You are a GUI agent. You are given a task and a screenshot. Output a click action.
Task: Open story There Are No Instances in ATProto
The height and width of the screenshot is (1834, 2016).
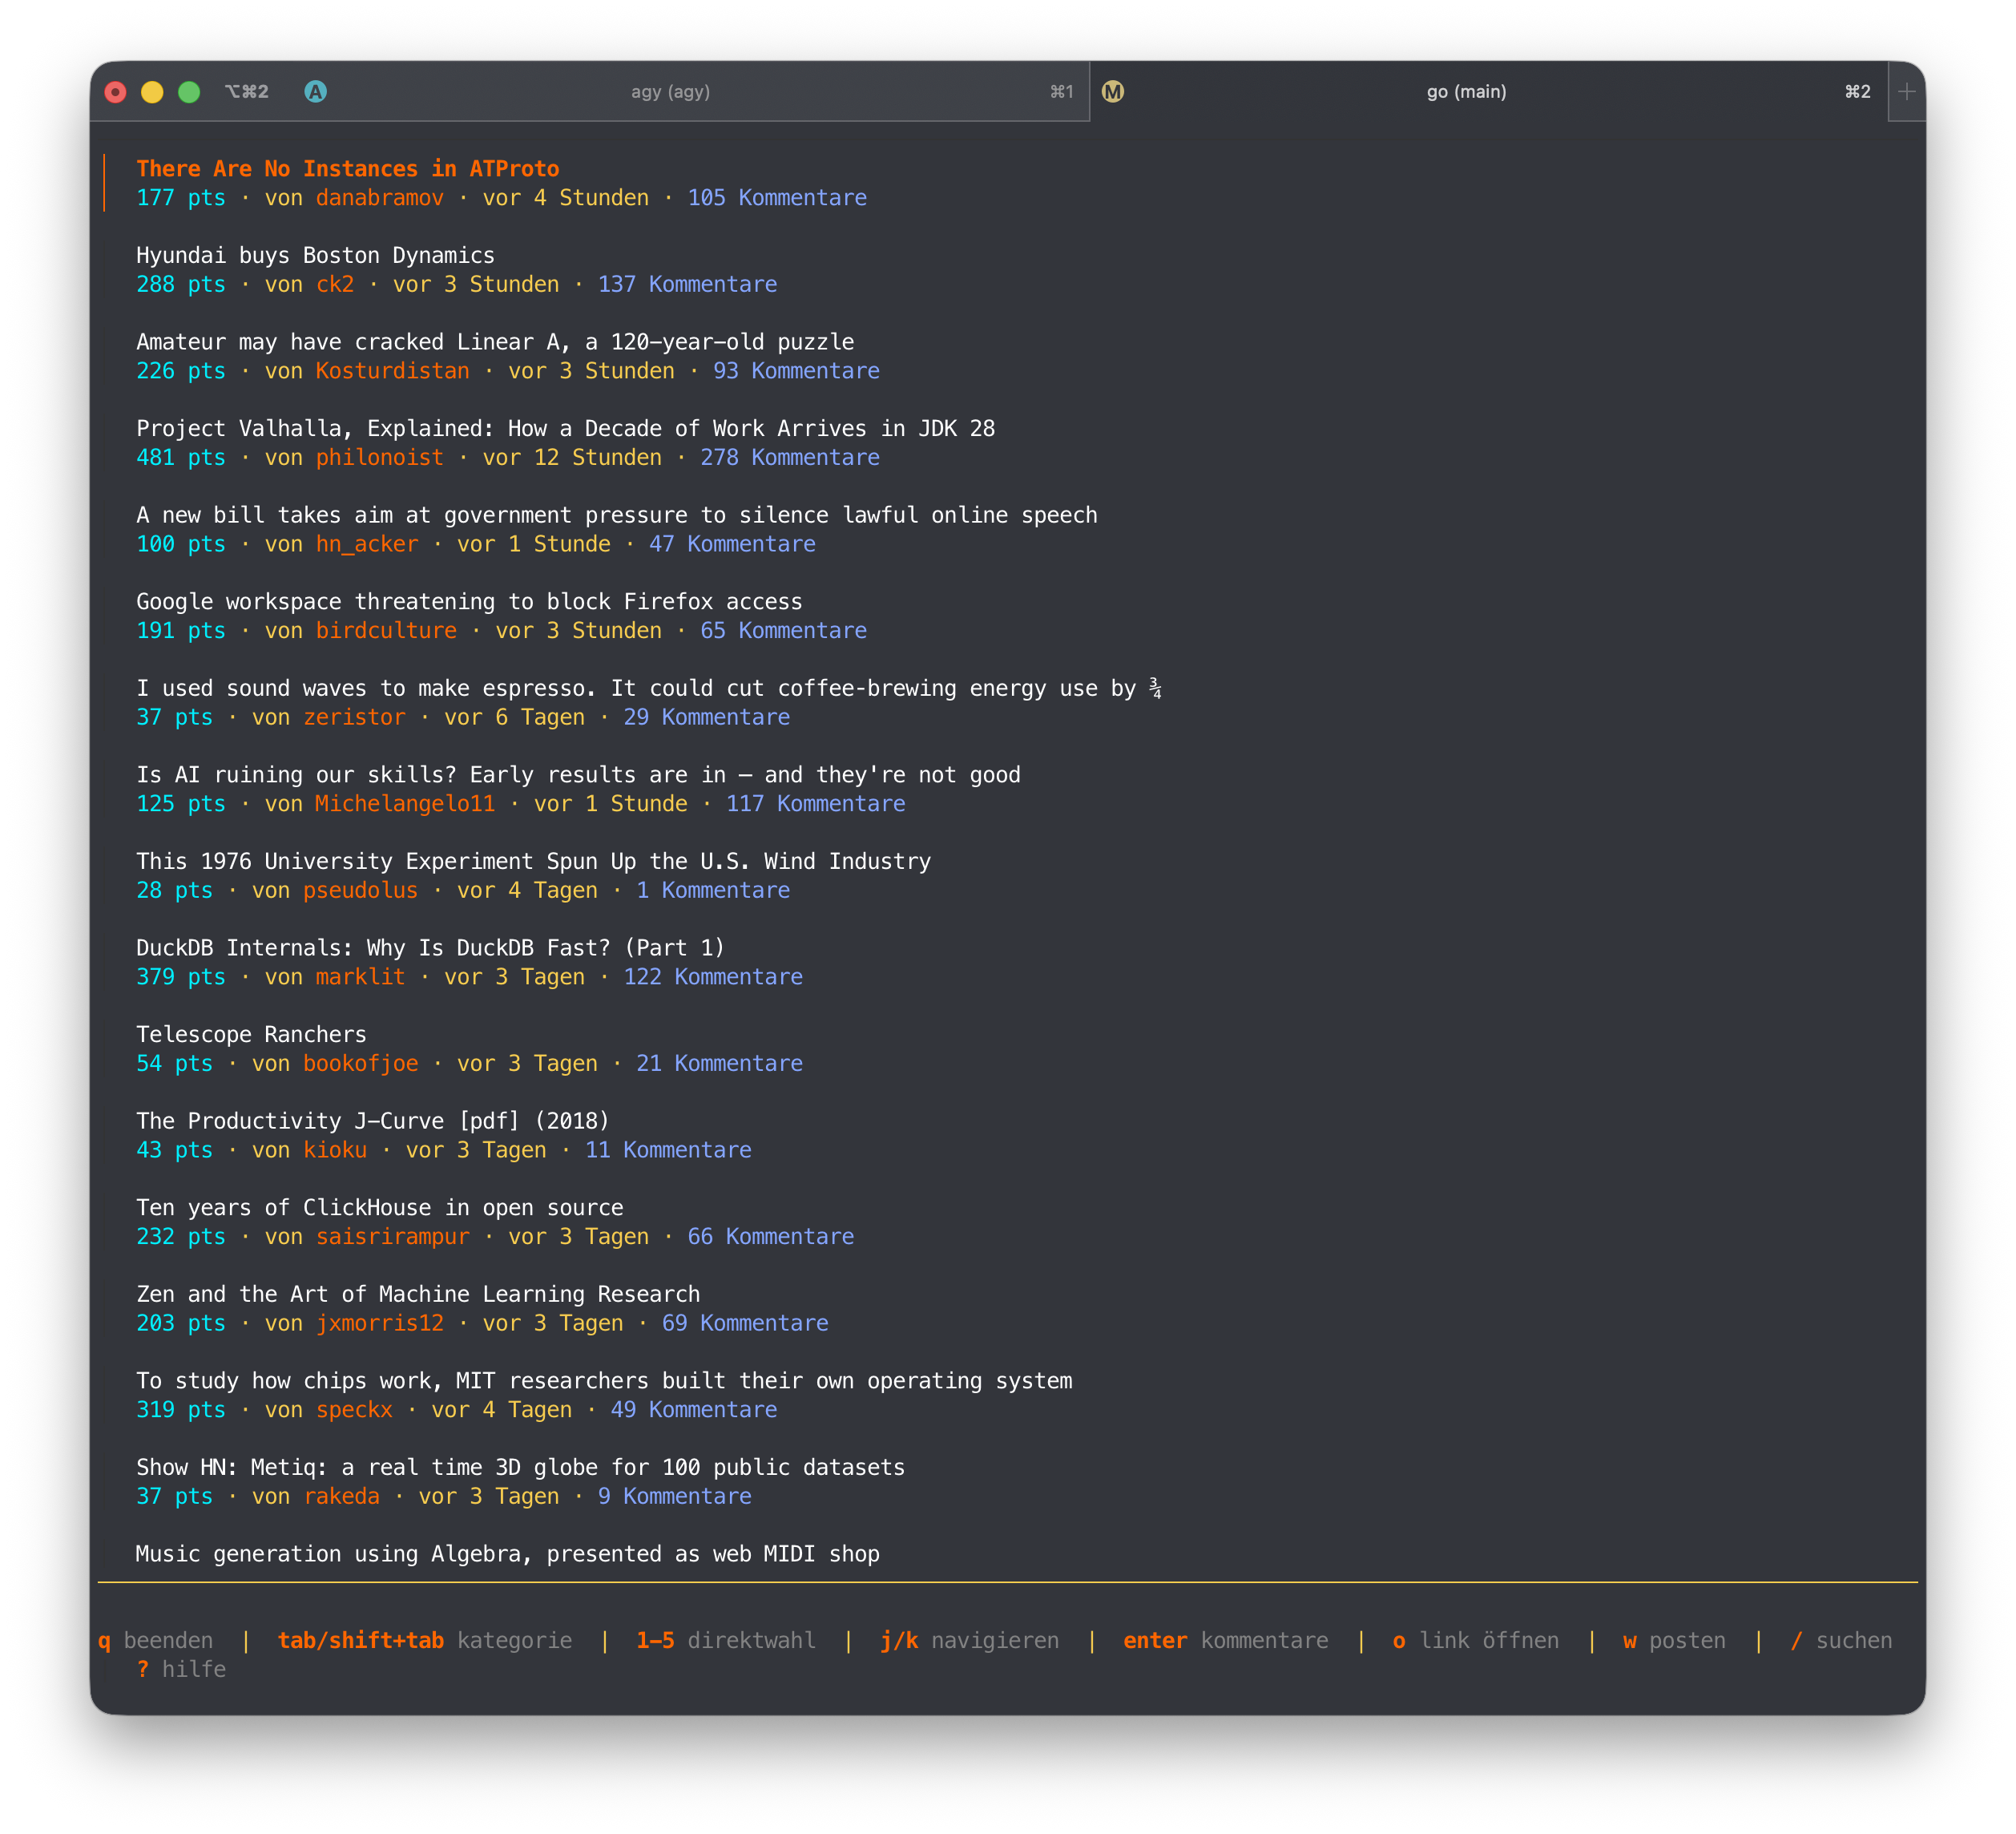(x=348, y=168)
